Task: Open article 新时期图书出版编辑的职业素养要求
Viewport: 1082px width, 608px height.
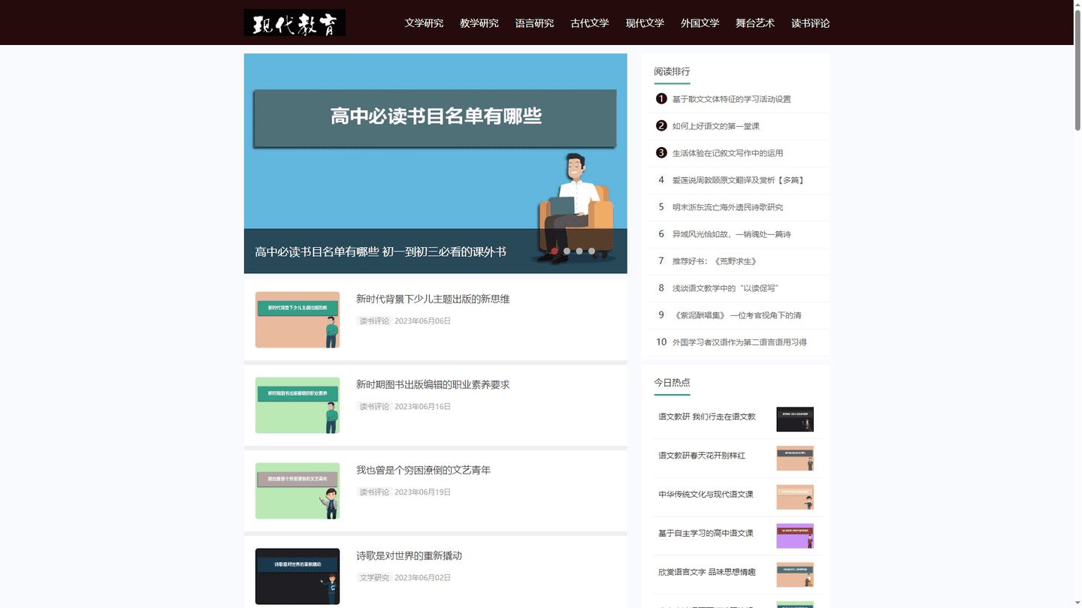Action: 433,384
